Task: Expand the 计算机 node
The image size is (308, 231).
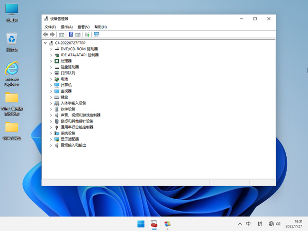Action: click(51, 85)
